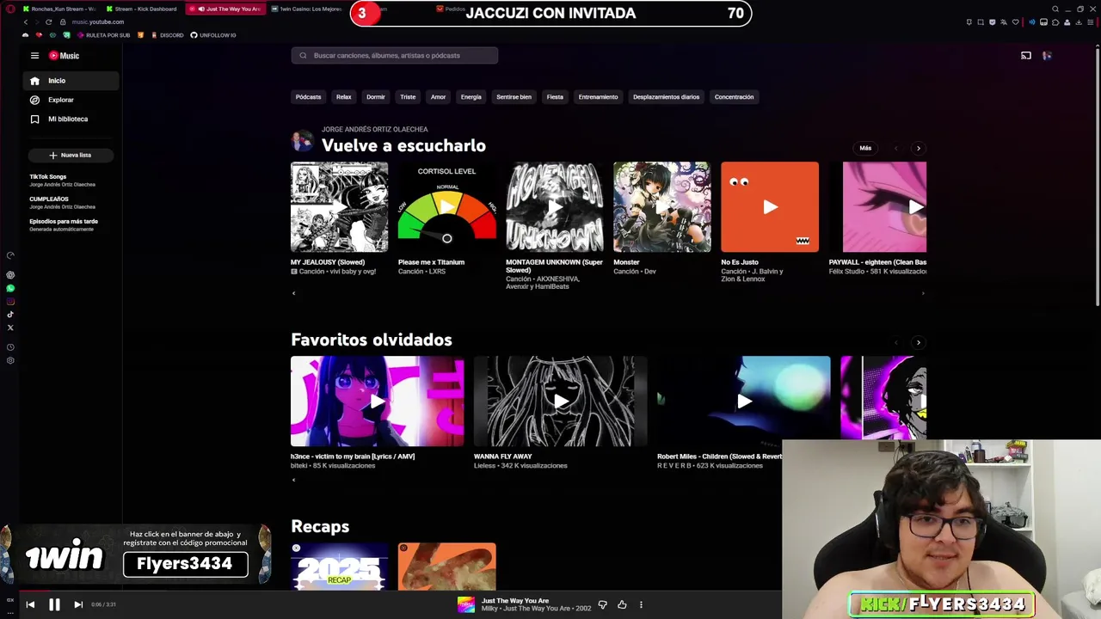The image size is (1101, 619).
Task: Open Opera easy setup menu icon
Action: click(1091, 22)
